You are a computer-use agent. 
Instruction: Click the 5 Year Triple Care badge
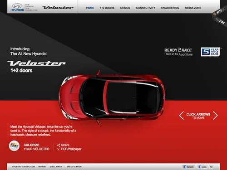[x=210, y=52]
